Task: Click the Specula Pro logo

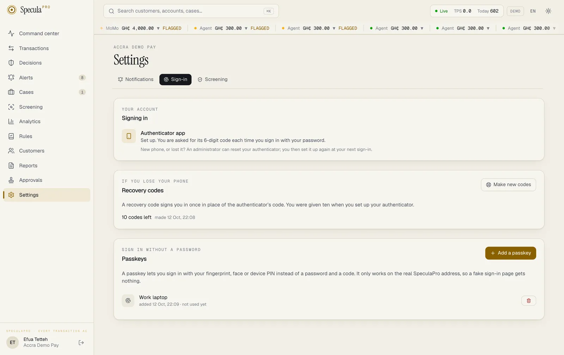Action: pos(28,10)
